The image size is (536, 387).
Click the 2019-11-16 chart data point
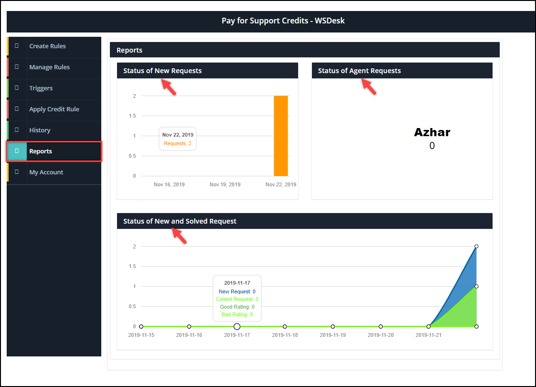click(189, 326)
